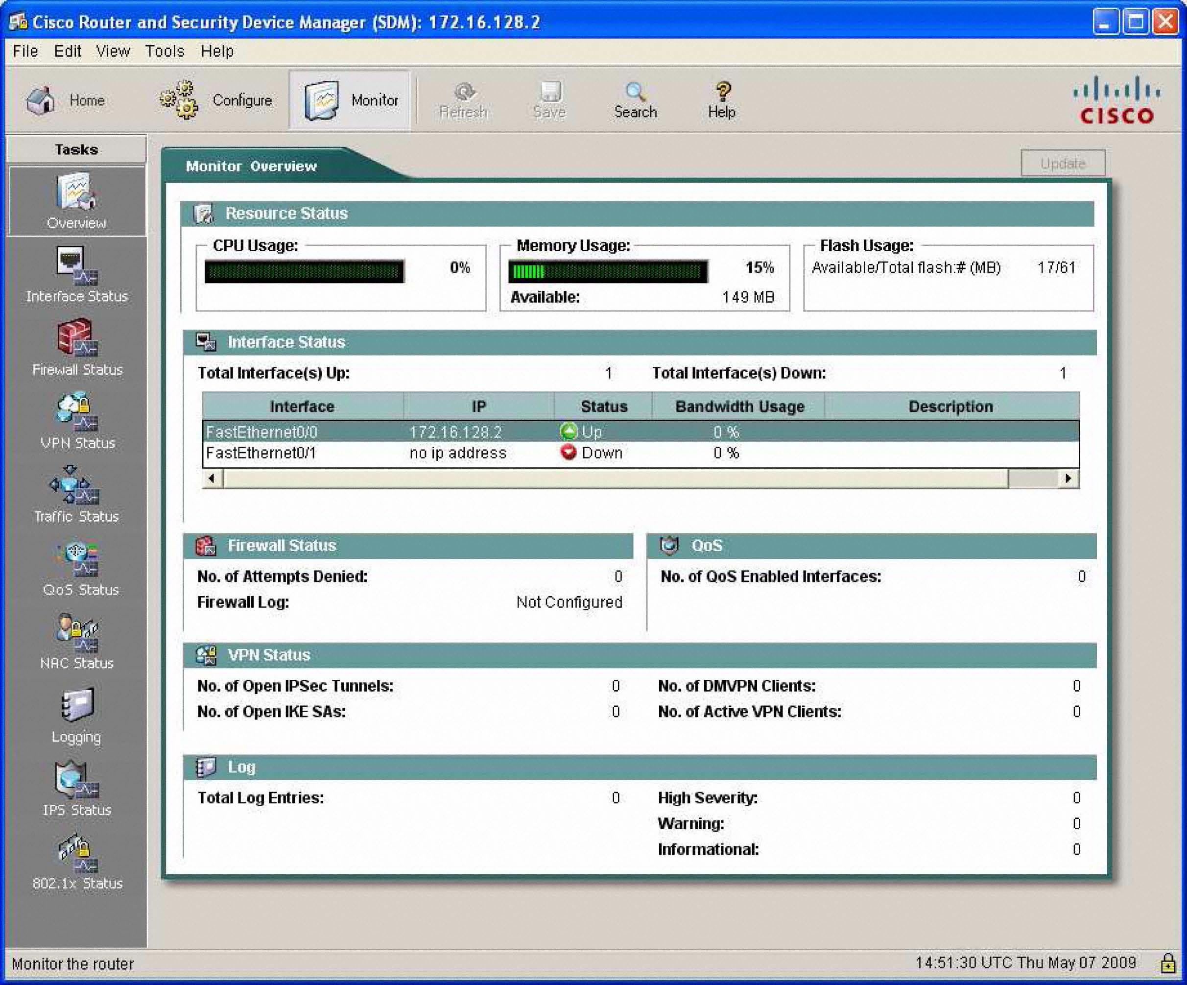Open the Configure mode gears icon
1187x985 pixels.
pos(178,100)
